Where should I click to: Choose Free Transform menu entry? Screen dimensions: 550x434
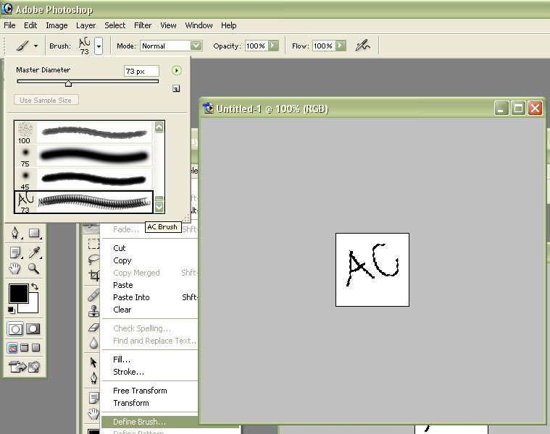(x=140, y=391)
